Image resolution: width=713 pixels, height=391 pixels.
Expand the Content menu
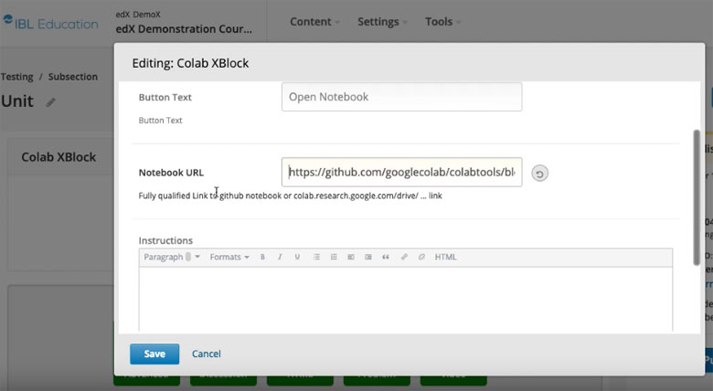(314, 22)
